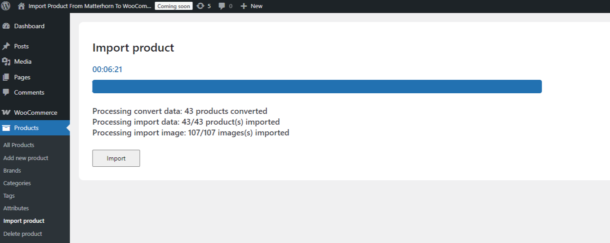Click the Pages icon in sidebar
The image size is (610, 243).
[6, 77]
